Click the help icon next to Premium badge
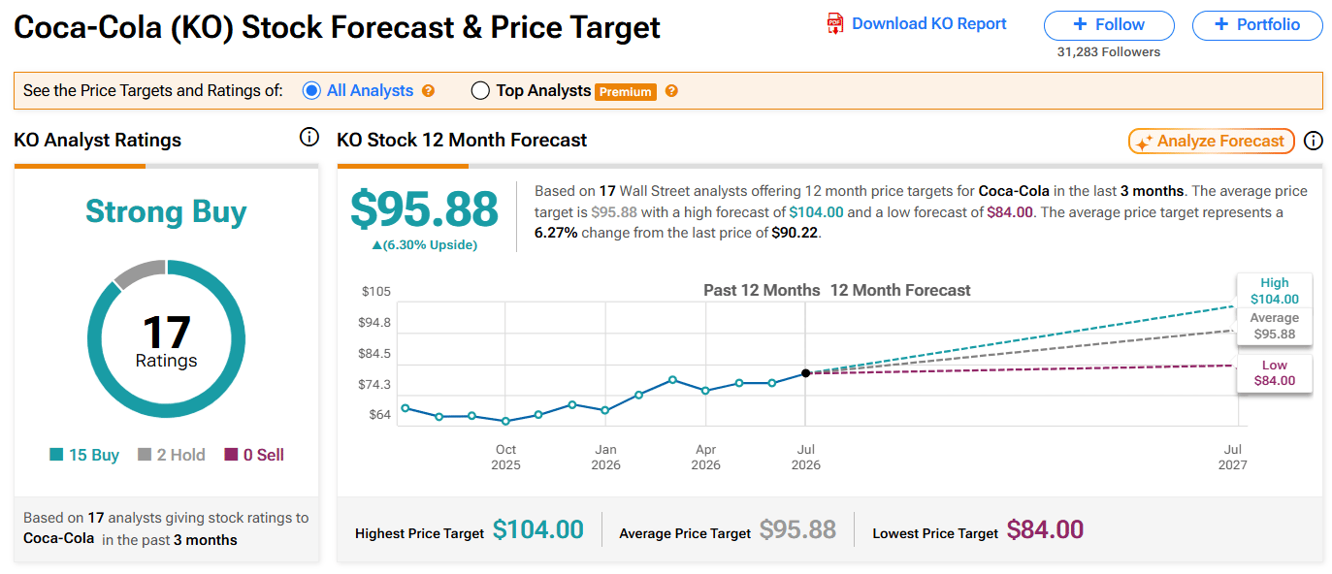 (671, 90)
